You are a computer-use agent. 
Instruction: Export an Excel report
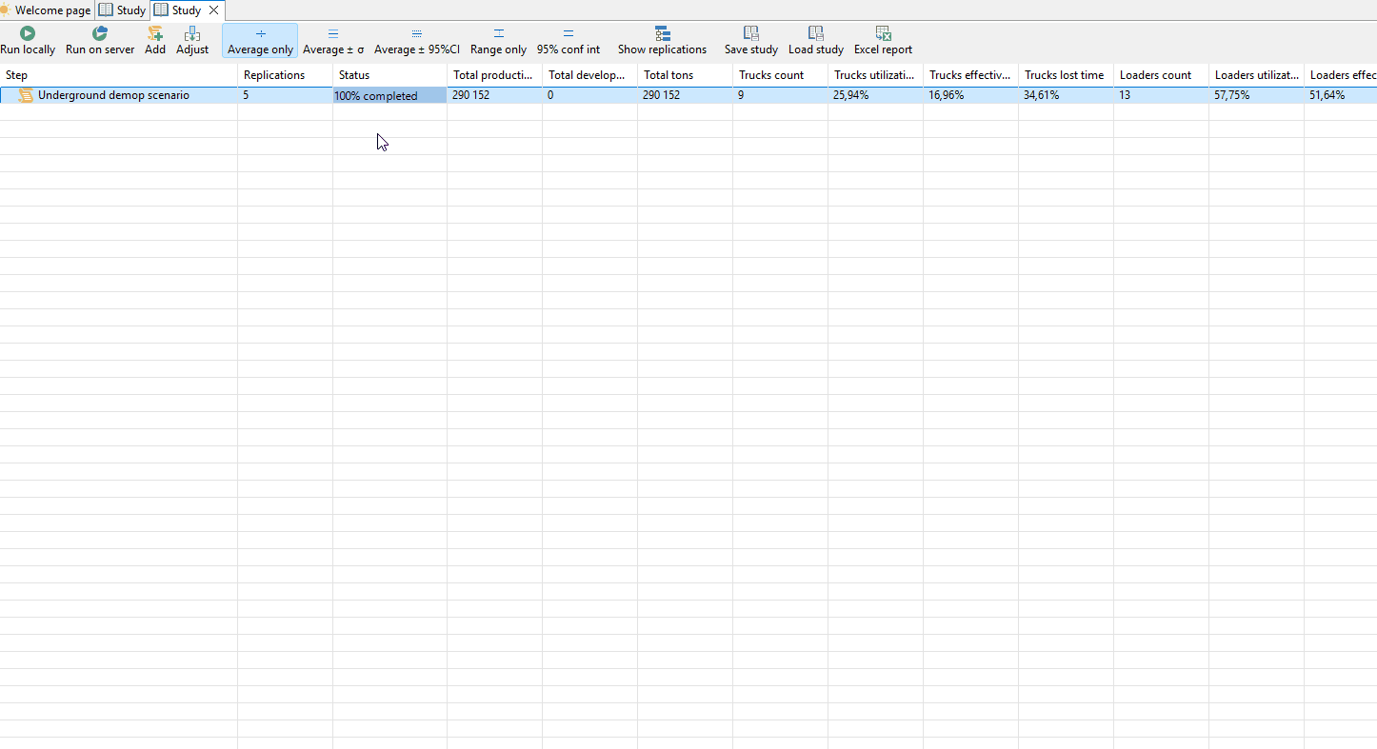883,41
